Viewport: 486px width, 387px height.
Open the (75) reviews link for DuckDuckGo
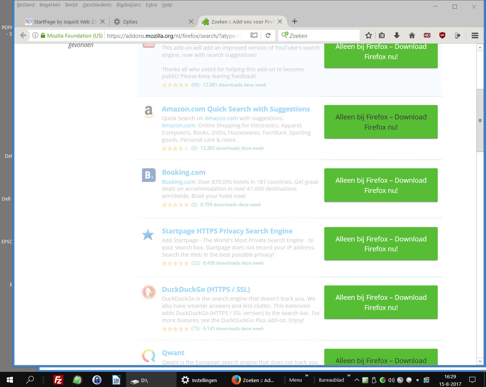[195, 329]
